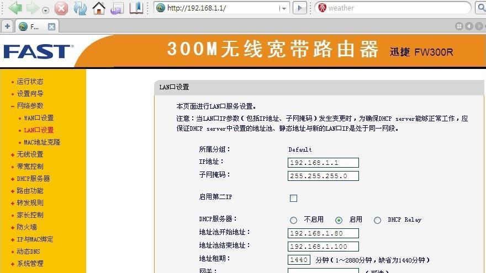This screenshot has width=486, height=273.
Task: Click the IP地址 field showing 192.168.1.1
Action: (323, 163)
